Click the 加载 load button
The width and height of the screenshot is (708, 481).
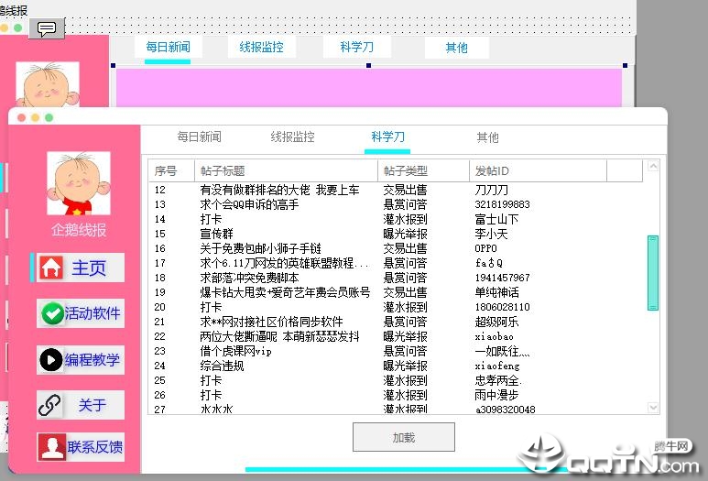tap(403, 437)
